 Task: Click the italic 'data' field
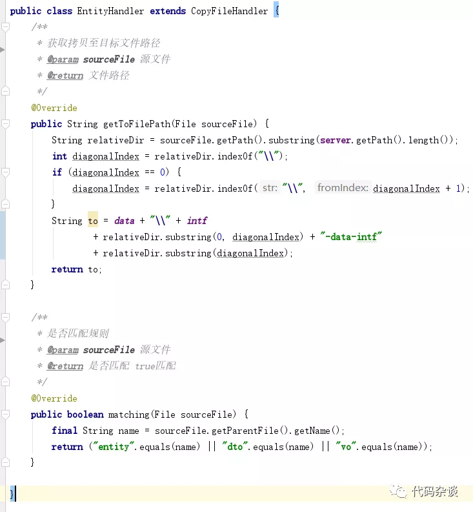click(x=124, y=221)
